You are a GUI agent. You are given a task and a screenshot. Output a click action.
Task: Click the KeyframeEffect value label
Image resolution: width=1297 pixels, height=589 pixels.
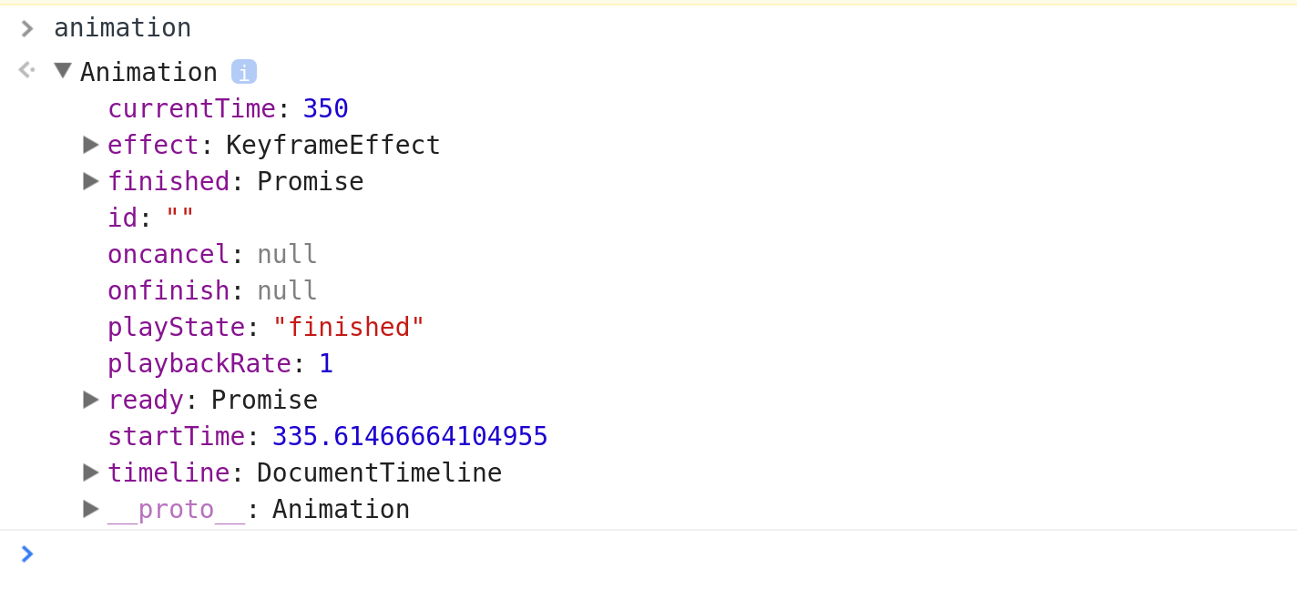coord(333,146)
